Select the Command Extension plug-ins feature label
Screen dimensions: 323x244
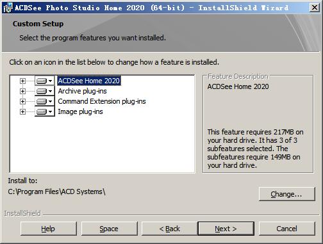(x=102, y=101)
